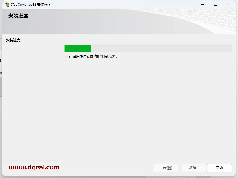Click the 取消 cancel button
Screen dimensions: 238x178
tap(193, 168)
